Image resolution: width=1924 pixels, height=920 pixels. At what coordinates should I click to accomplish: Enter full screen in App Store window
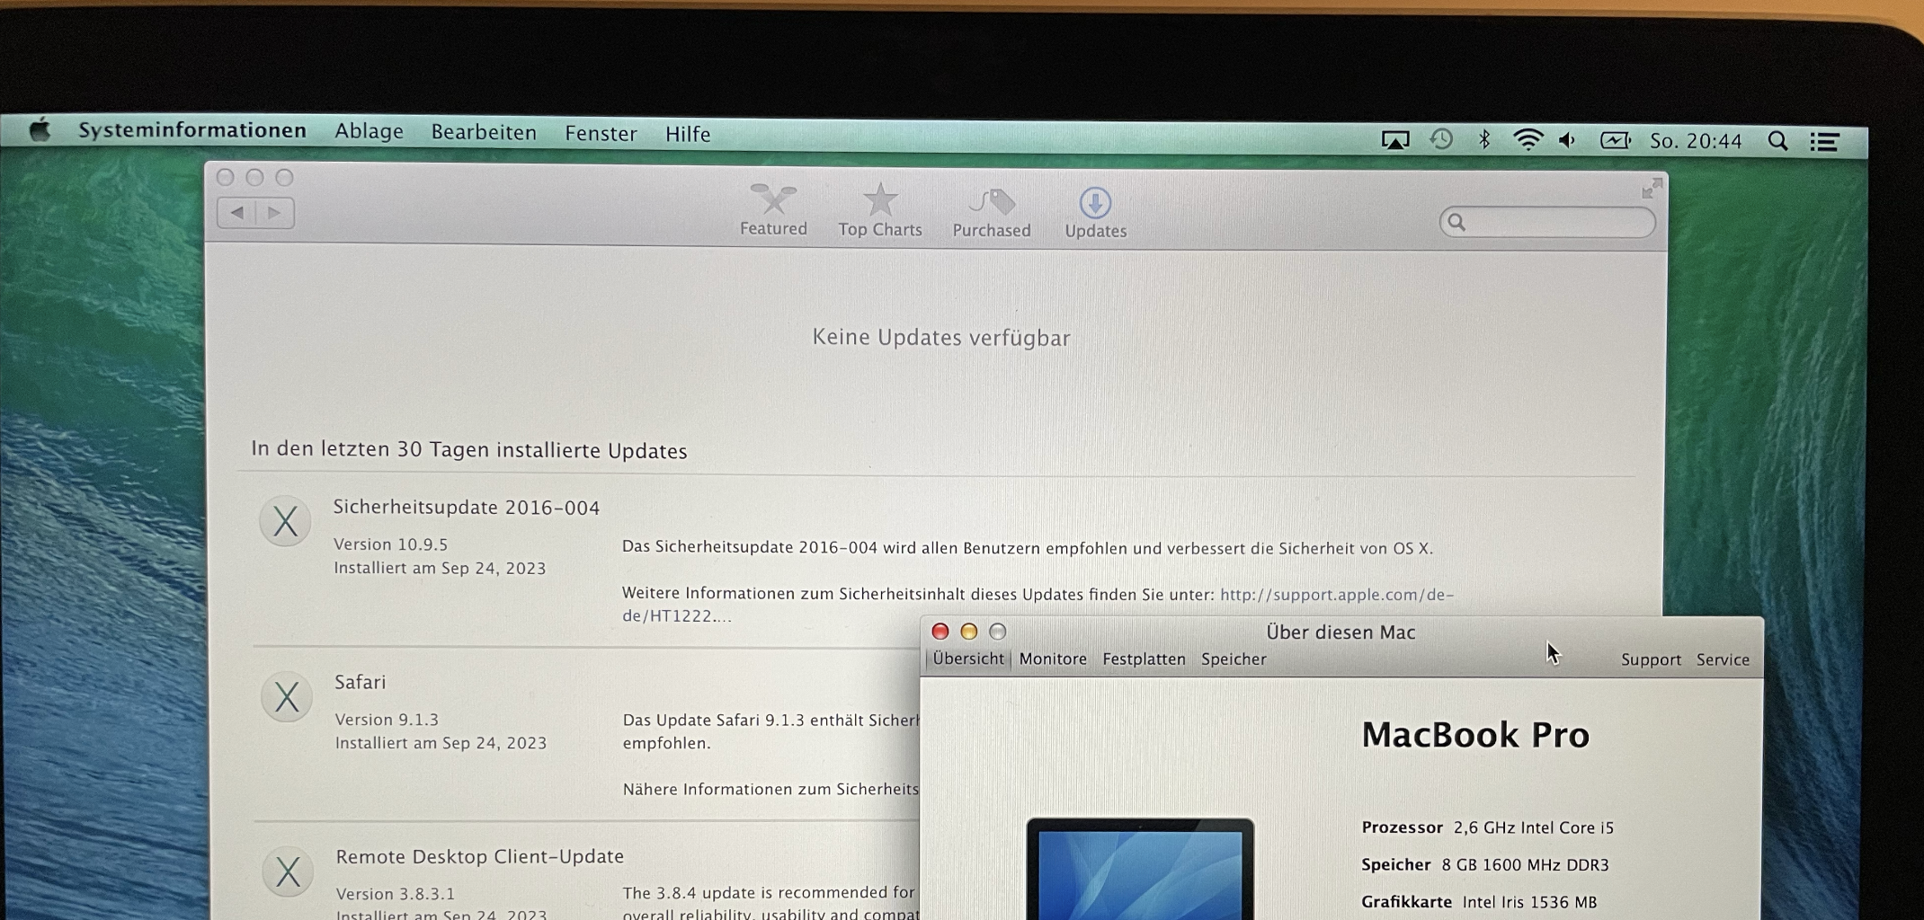pos(1652,188)
